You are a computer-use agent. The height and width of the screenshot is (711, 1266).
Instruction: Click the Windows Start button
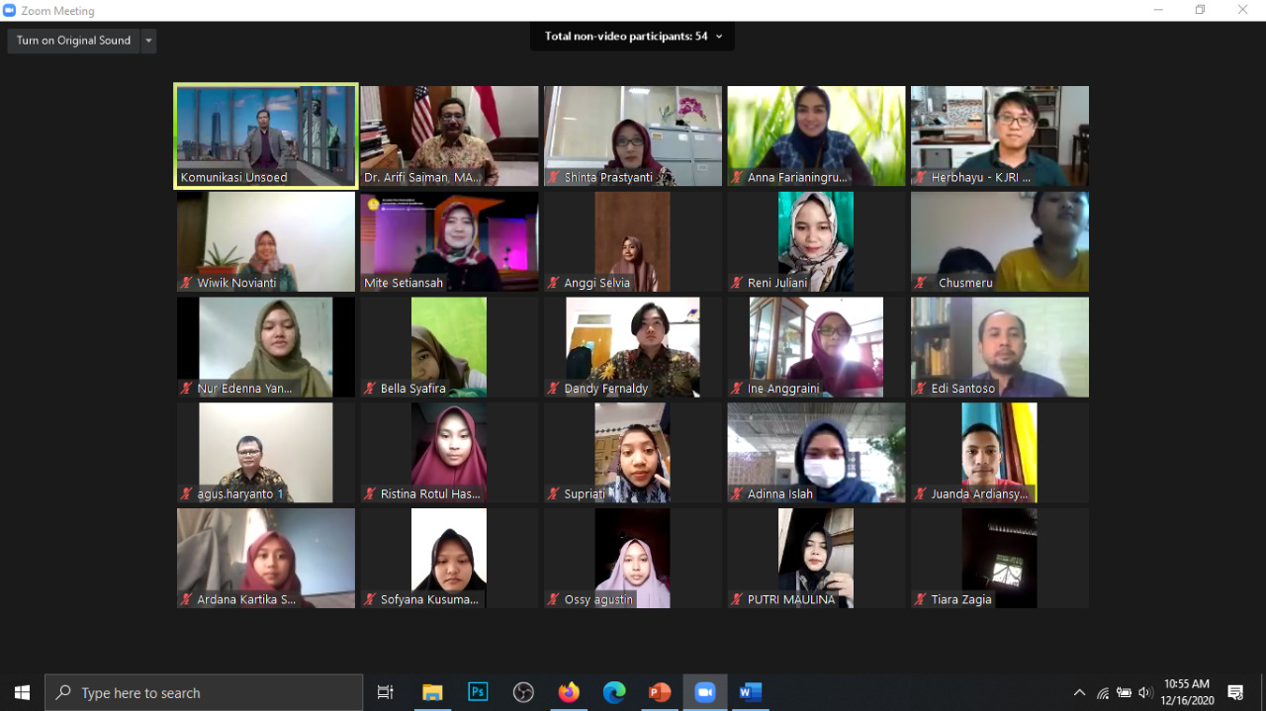click(22, 692)
